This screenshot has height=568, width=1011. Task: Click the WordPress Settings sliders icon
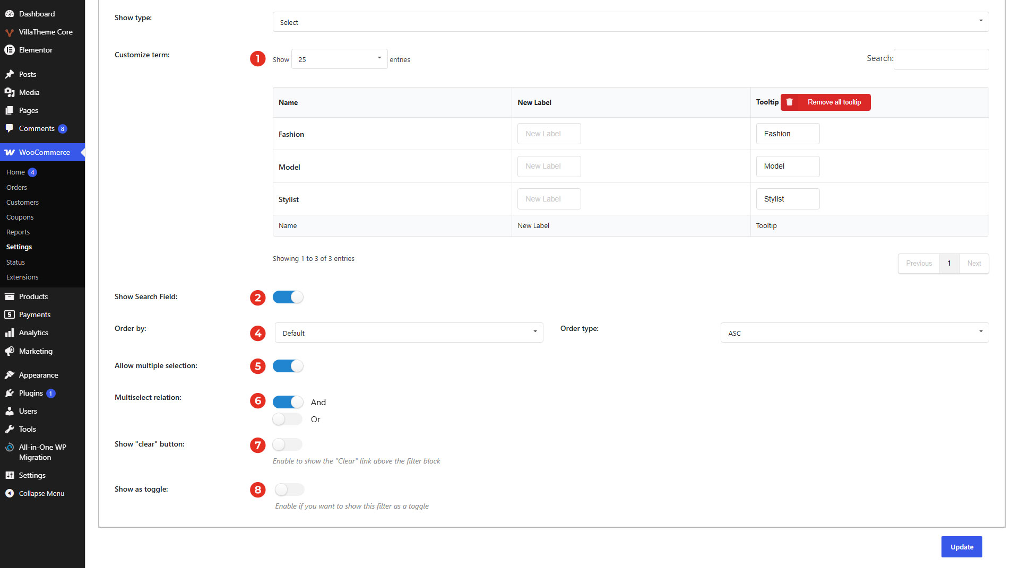click(x=10, y=475)
